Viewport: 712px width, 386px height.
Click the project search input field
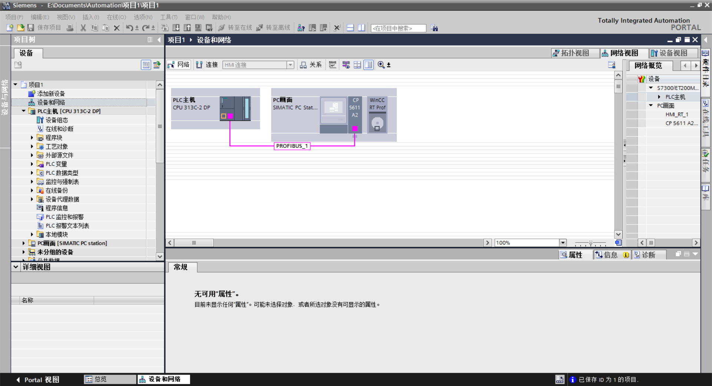pos(398,28)
